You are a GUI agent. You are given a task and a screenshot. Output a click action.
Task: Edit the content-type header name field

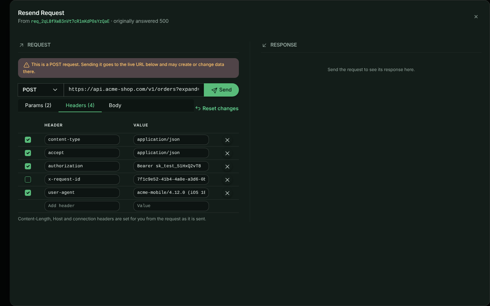82,140
